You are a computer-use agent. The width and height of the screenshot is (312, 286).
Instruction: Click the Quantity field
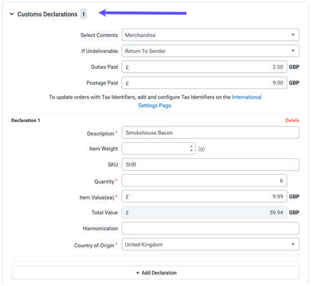click(x=204, y=180)
